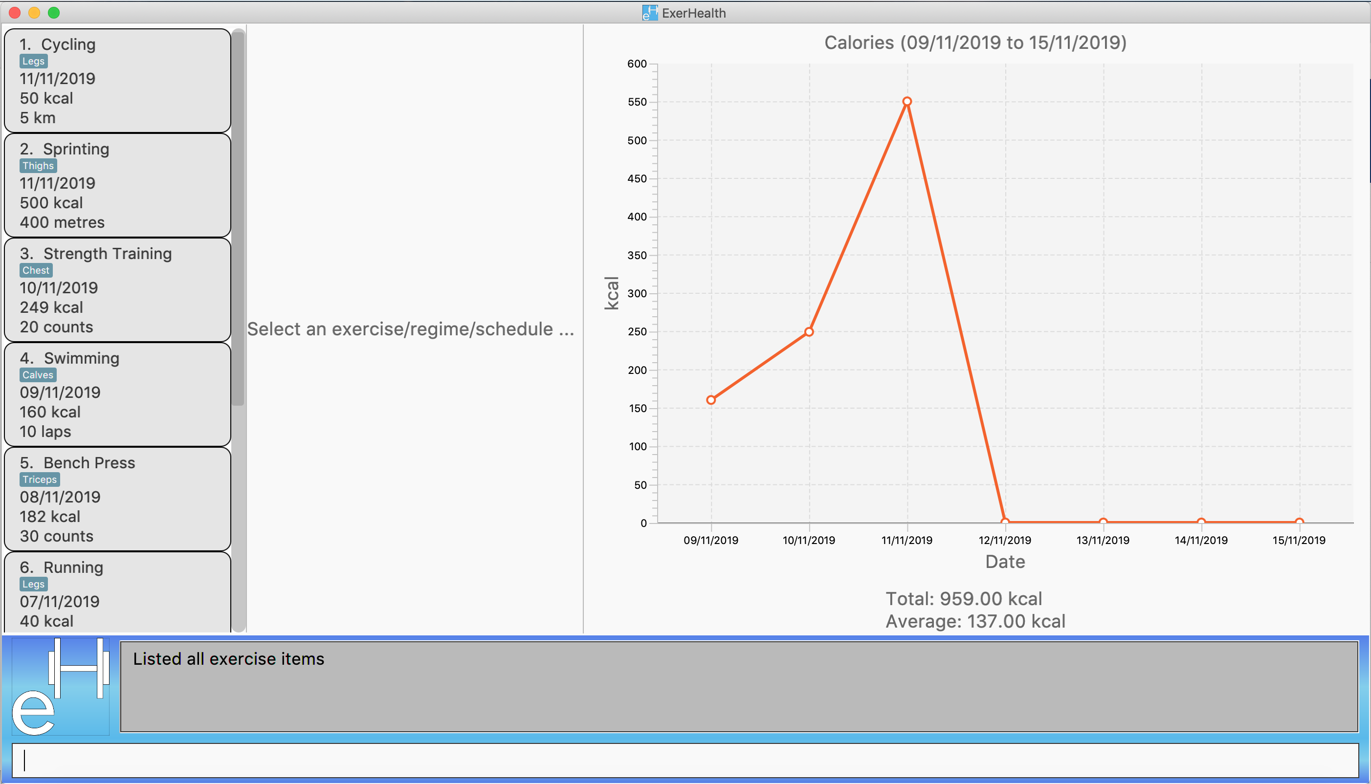Image resolution: width=1371 pixels, height=784 pixels.
Task: Click the Triceps tag on Bench Press
Action: point(39,479)
